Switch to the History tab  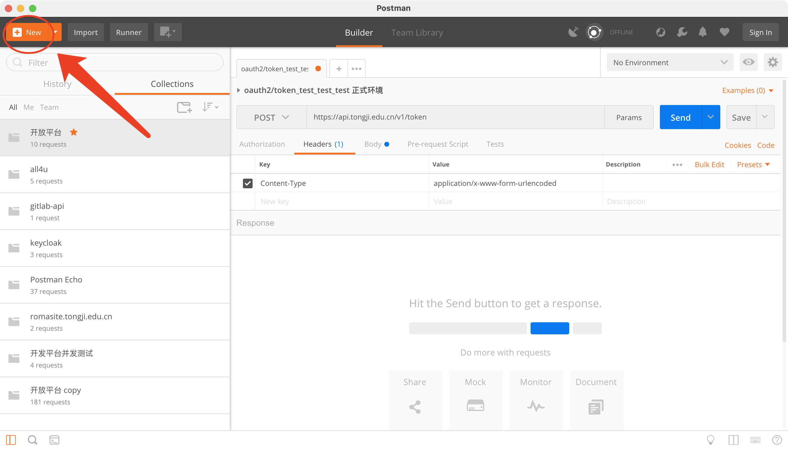click(x=57, y=84)
